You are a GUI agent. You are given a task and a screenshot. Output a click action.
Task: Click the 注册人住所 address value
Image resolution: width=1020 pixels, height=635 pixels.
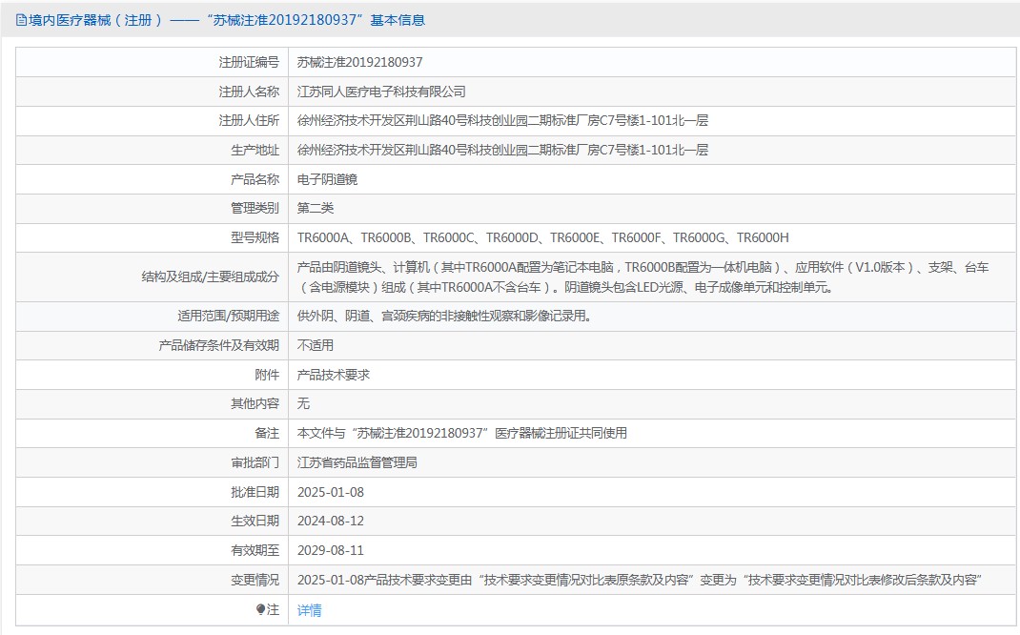coord(502,120)
